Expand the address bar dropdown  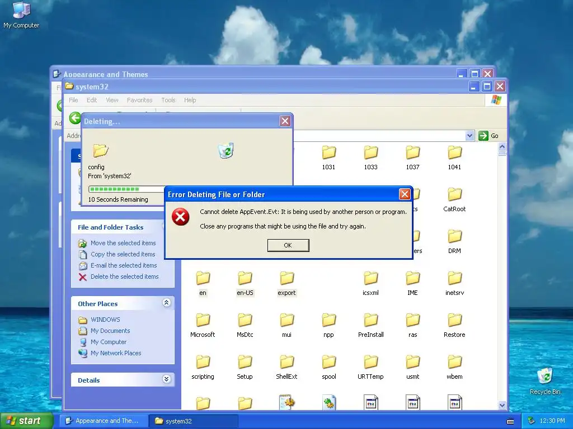(x=469, y=136)
